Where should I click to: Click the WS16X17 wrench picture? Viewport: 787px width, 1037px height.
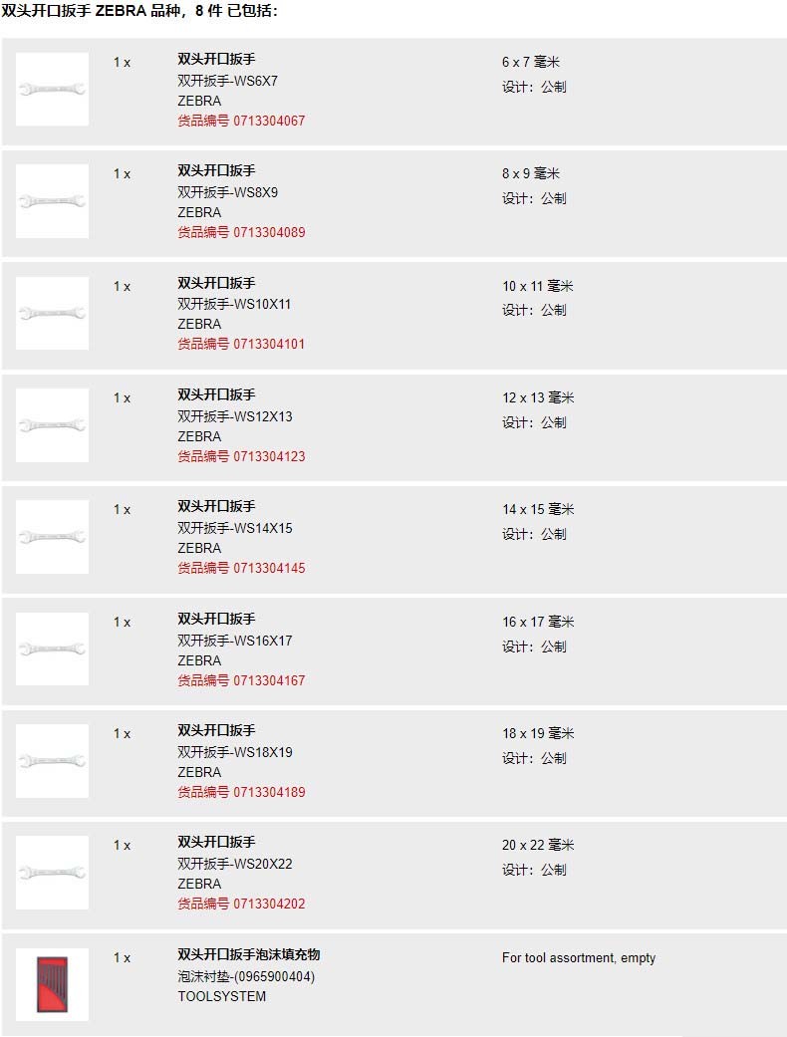tap(52, 649)
